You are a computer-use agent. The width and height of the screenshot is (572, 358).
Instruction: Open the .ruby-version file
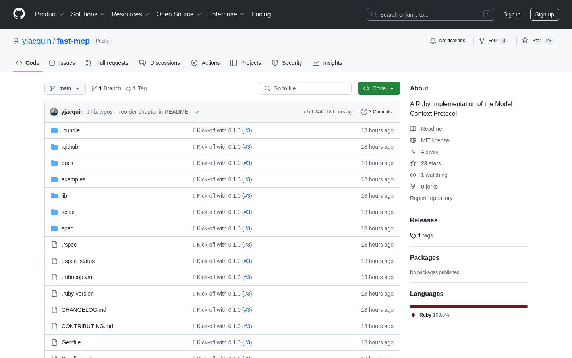pyautogui.click(x=77, y=294)
